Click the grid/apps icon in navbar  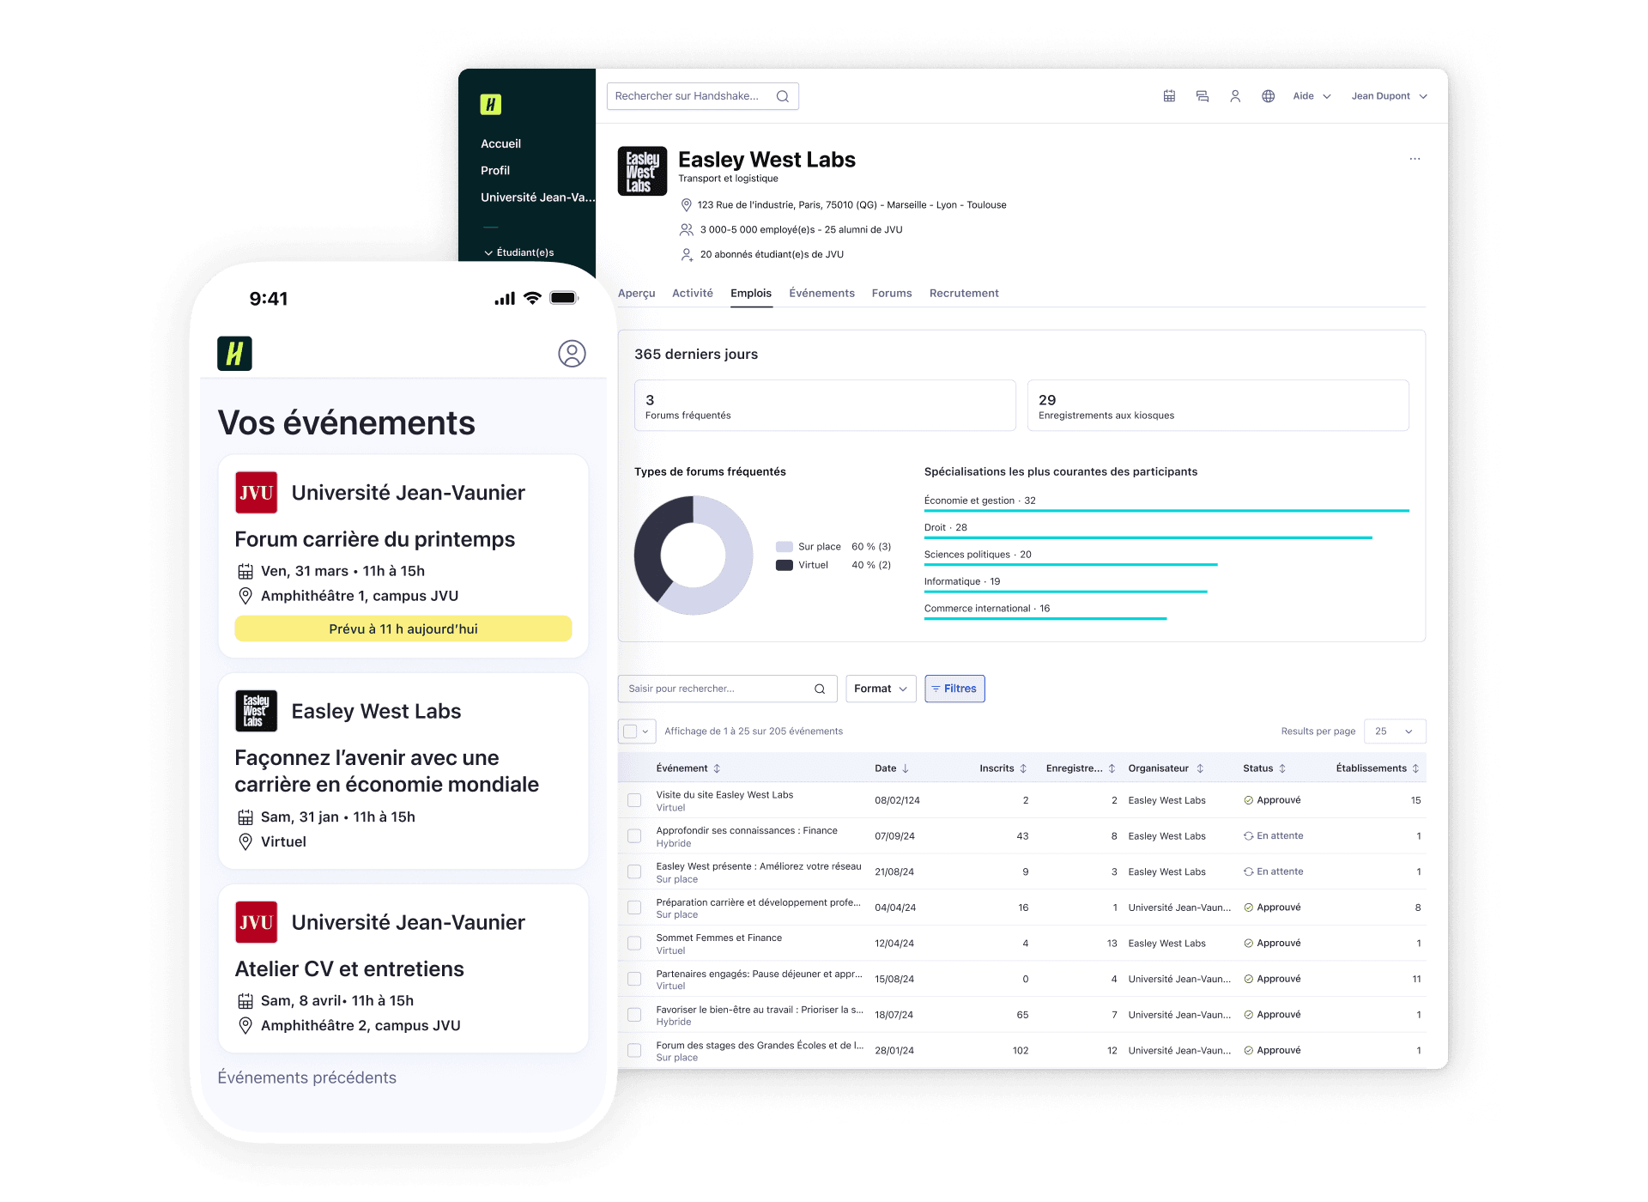click(1169, 96)
